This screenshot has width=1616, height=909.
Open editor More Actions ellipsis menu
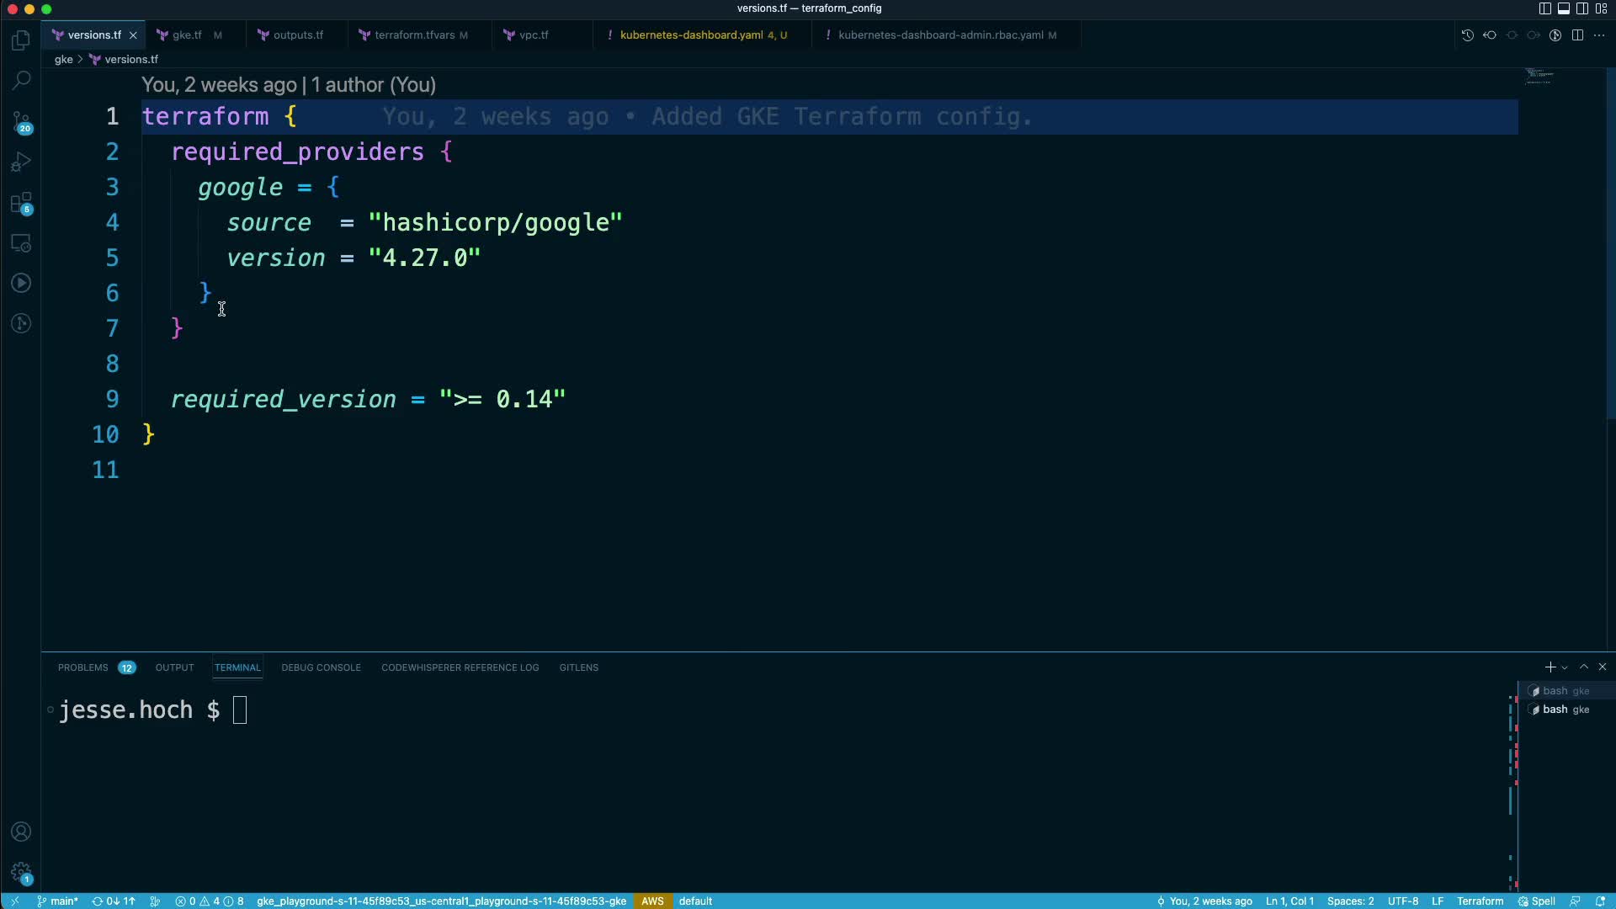tap(1599, 35)
